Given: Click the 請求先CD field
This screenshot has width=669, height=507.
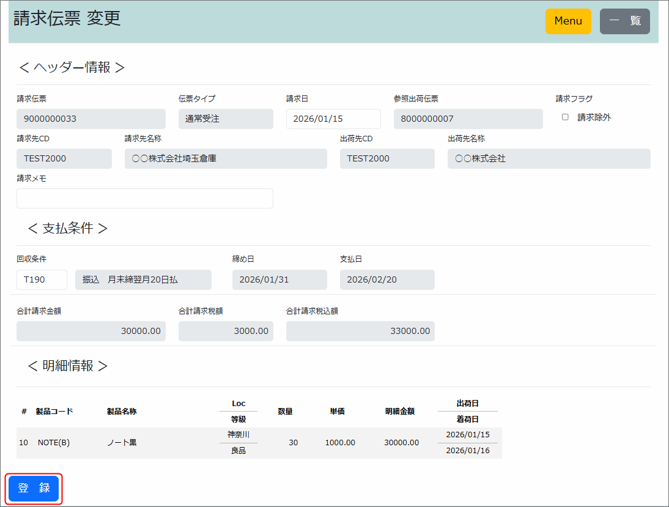Looking at the screenshot, I should (64, 158).
